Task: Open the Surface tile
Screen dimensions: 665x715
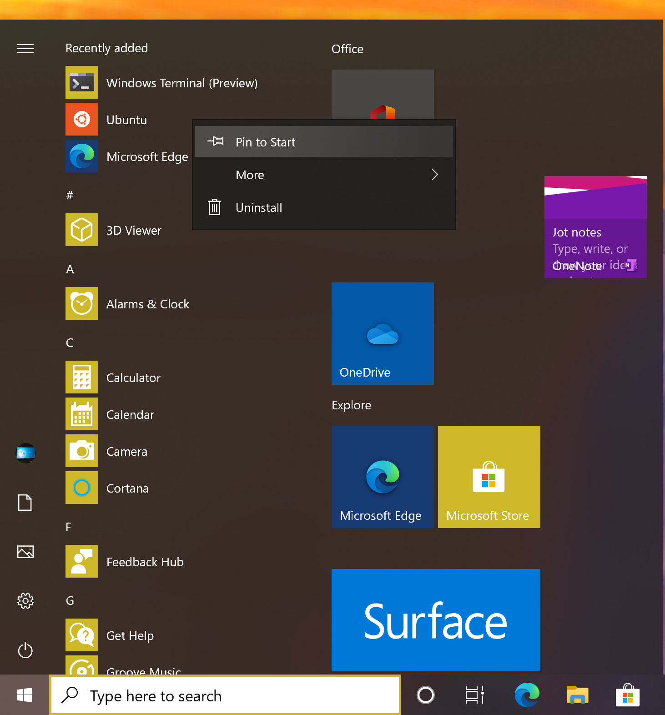Action: [x=436, y=620]
